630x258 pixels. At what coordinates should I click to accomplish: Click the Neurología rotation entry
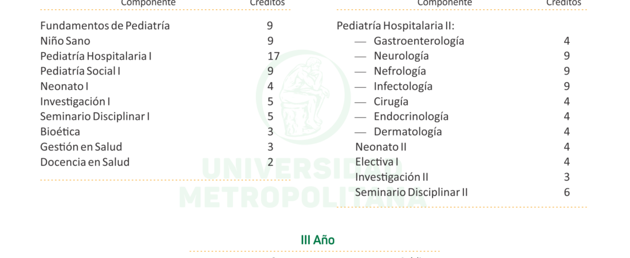[x=401, y=56]
